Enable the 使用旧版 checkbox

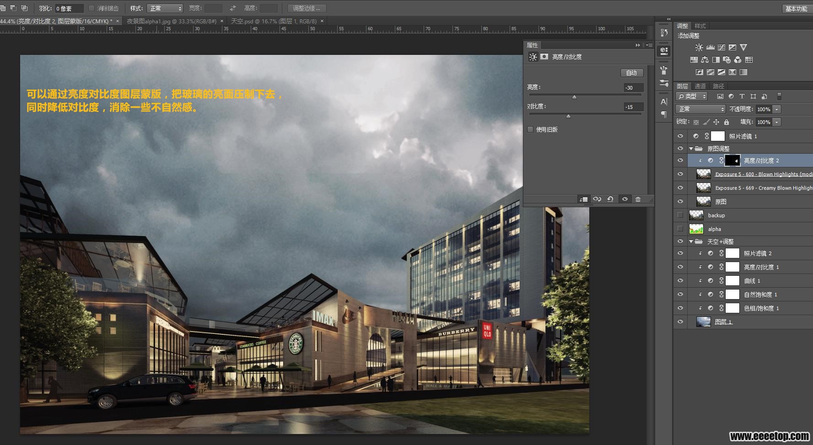tap(530, 129)
